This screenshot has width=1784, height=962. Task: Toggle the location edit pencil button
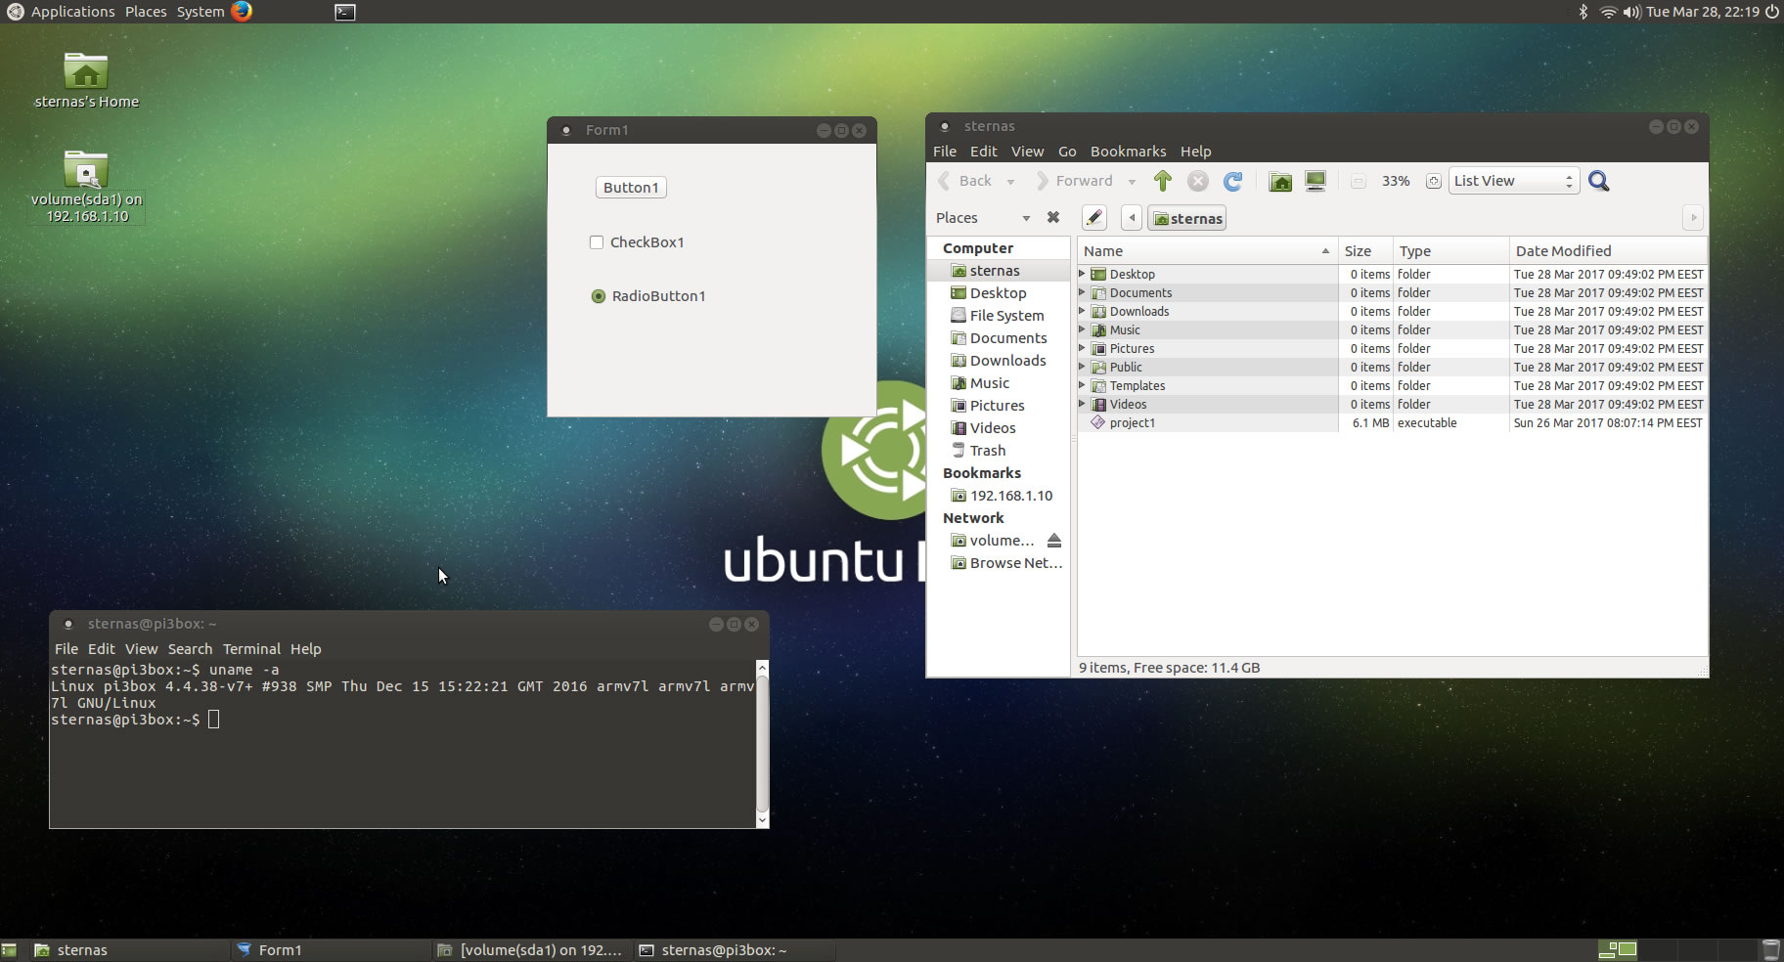pyautogui.click(x=1094, y=218)
